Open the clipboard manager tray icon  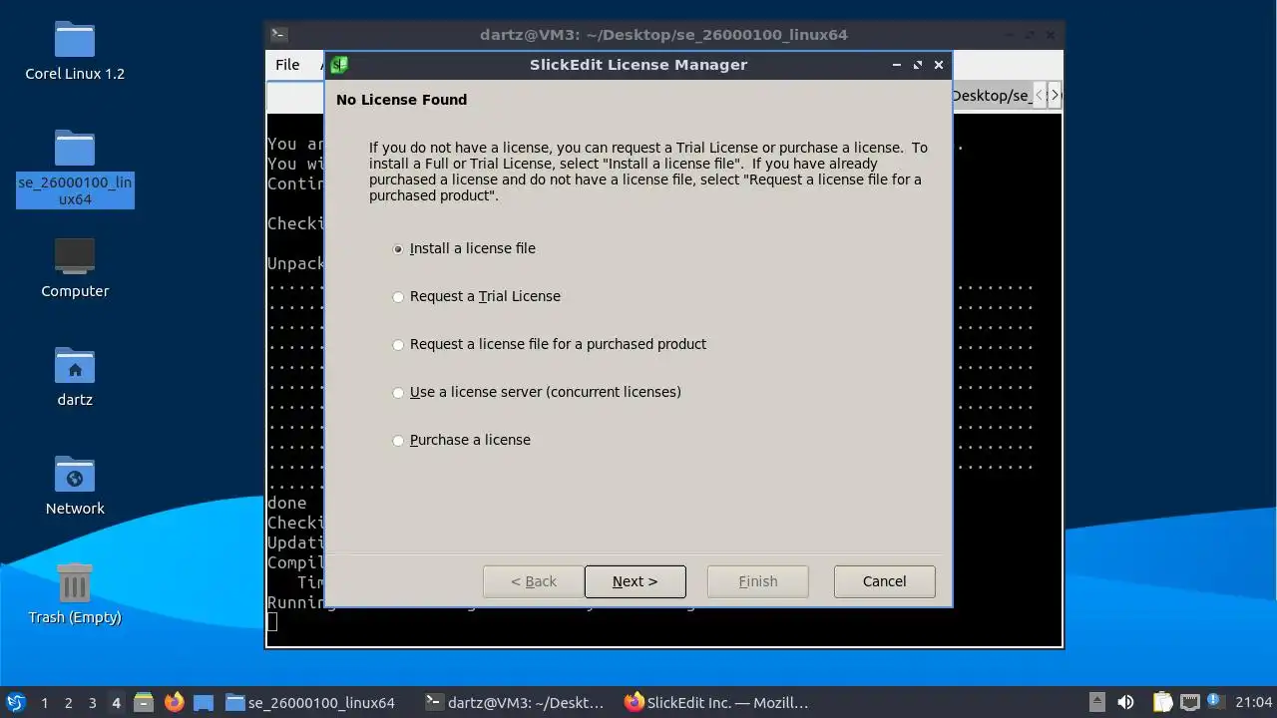(1163, 702)
